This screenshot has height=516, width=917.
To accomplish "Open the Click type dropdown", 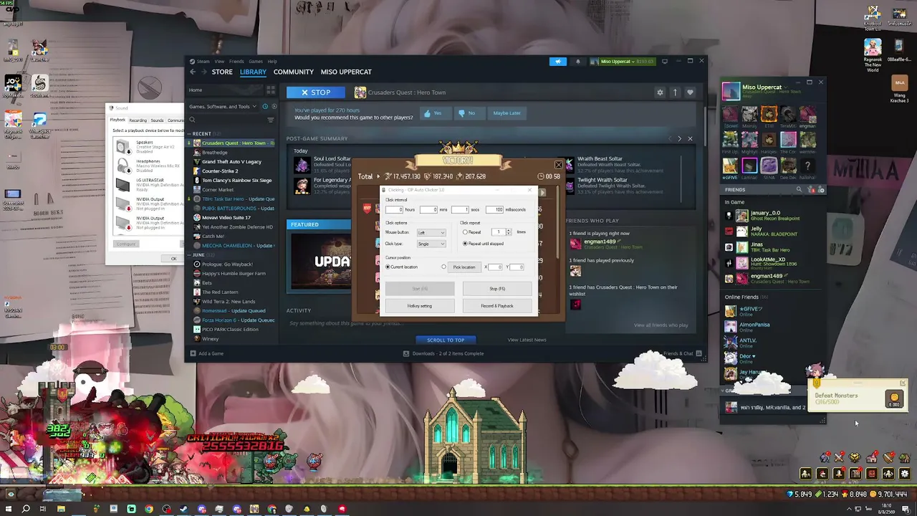I will [x=431, y=244].
